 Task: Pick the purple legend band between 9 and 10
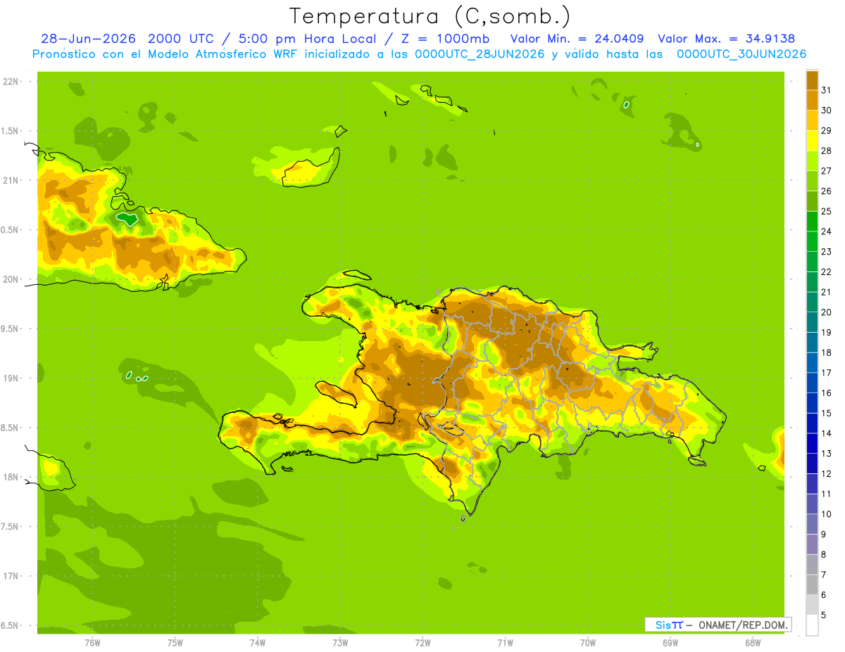tap(812, 525)
